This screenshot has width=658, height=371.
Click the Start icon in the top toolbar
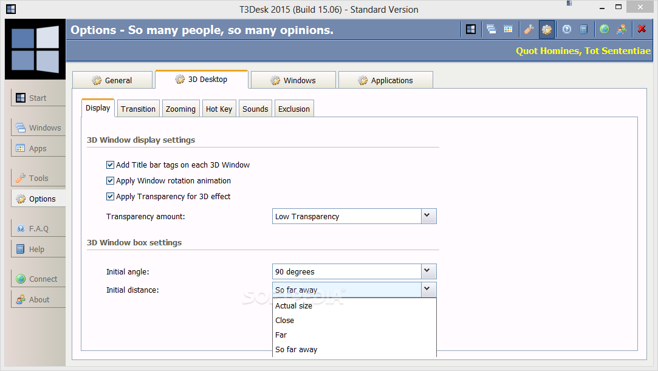(x=471, y=29)
